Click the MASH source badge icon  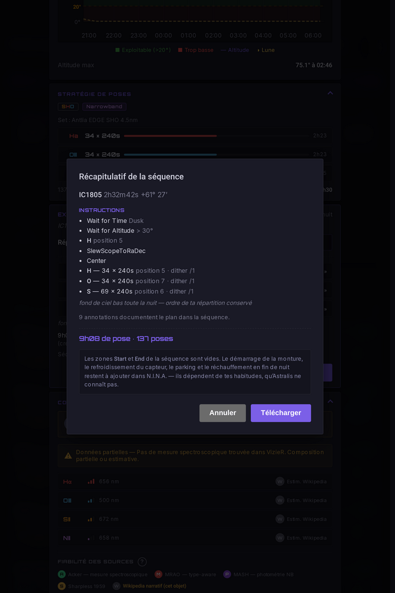[x=227, y=575]
